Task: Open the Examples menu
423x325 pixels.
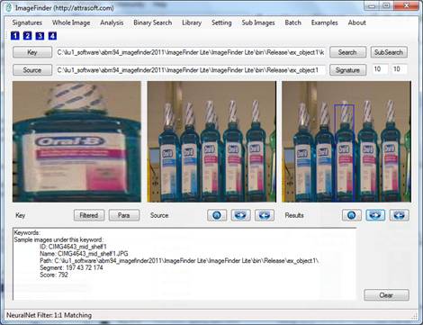Action: tap(324, 23)
